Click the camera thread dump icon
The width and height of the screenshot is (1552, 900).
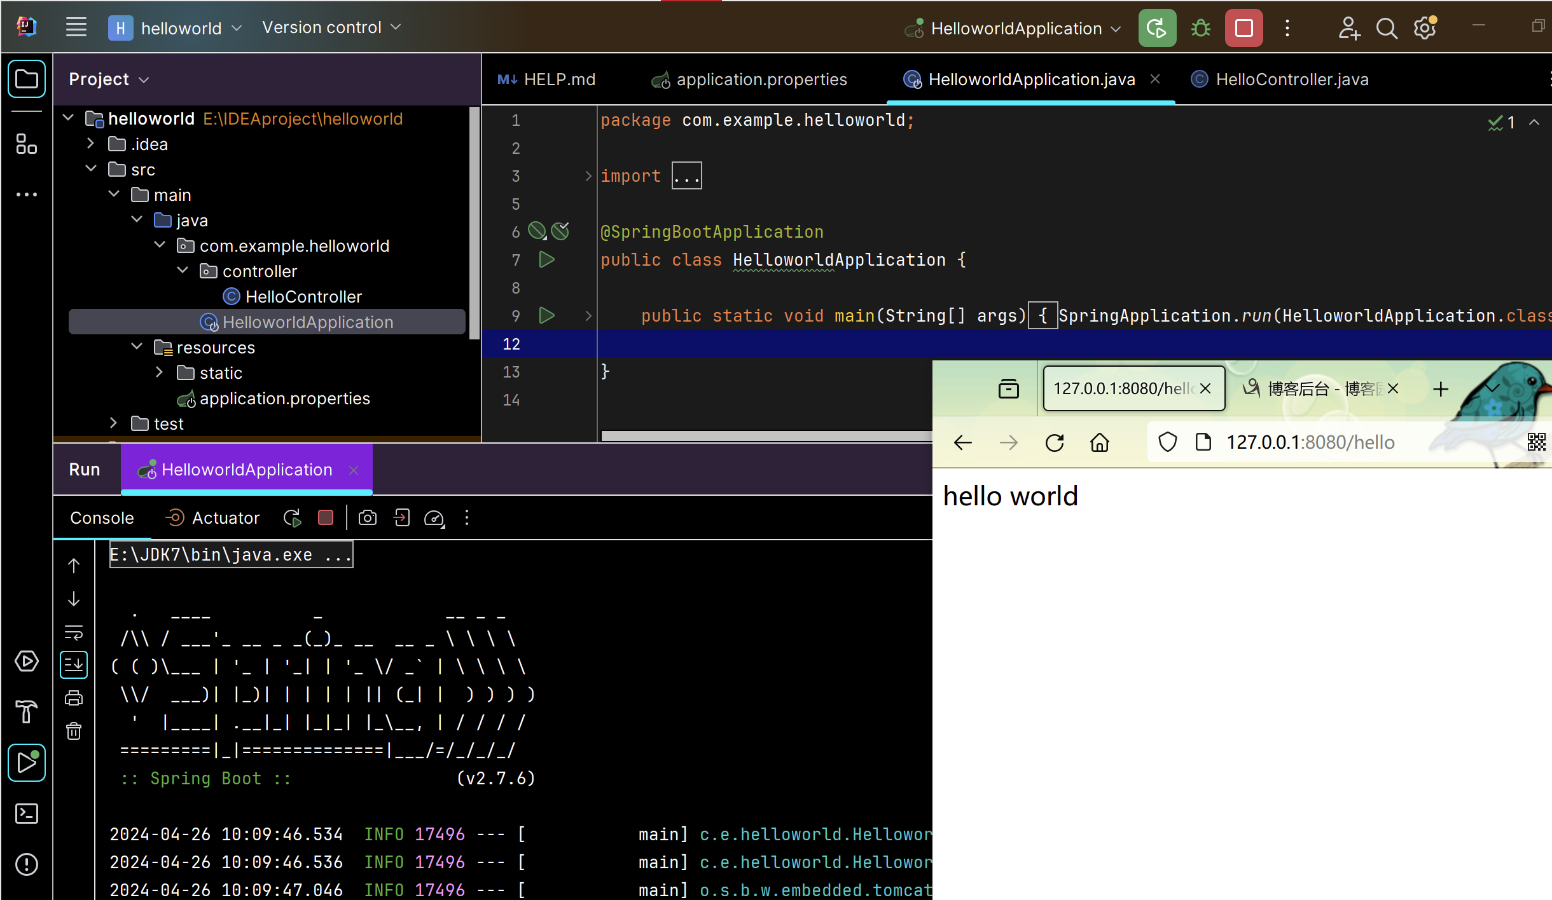pos(367,518)
